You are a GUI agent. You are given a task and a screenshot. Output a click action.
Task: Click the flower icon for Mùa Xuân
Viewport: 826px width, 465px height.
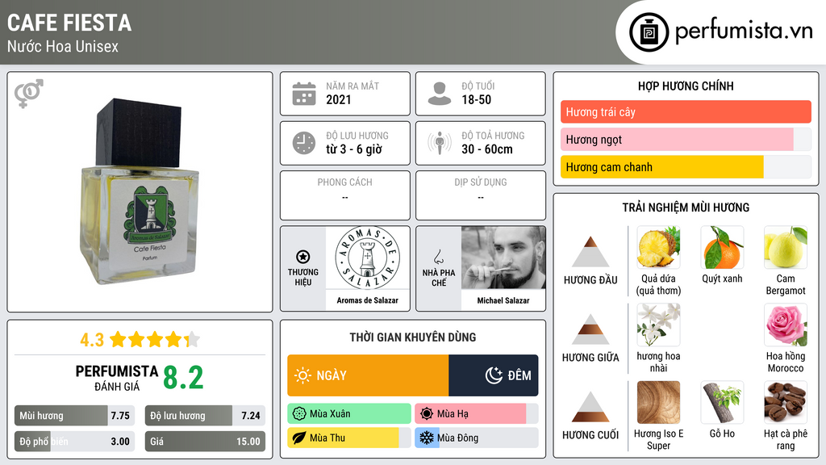299,414
